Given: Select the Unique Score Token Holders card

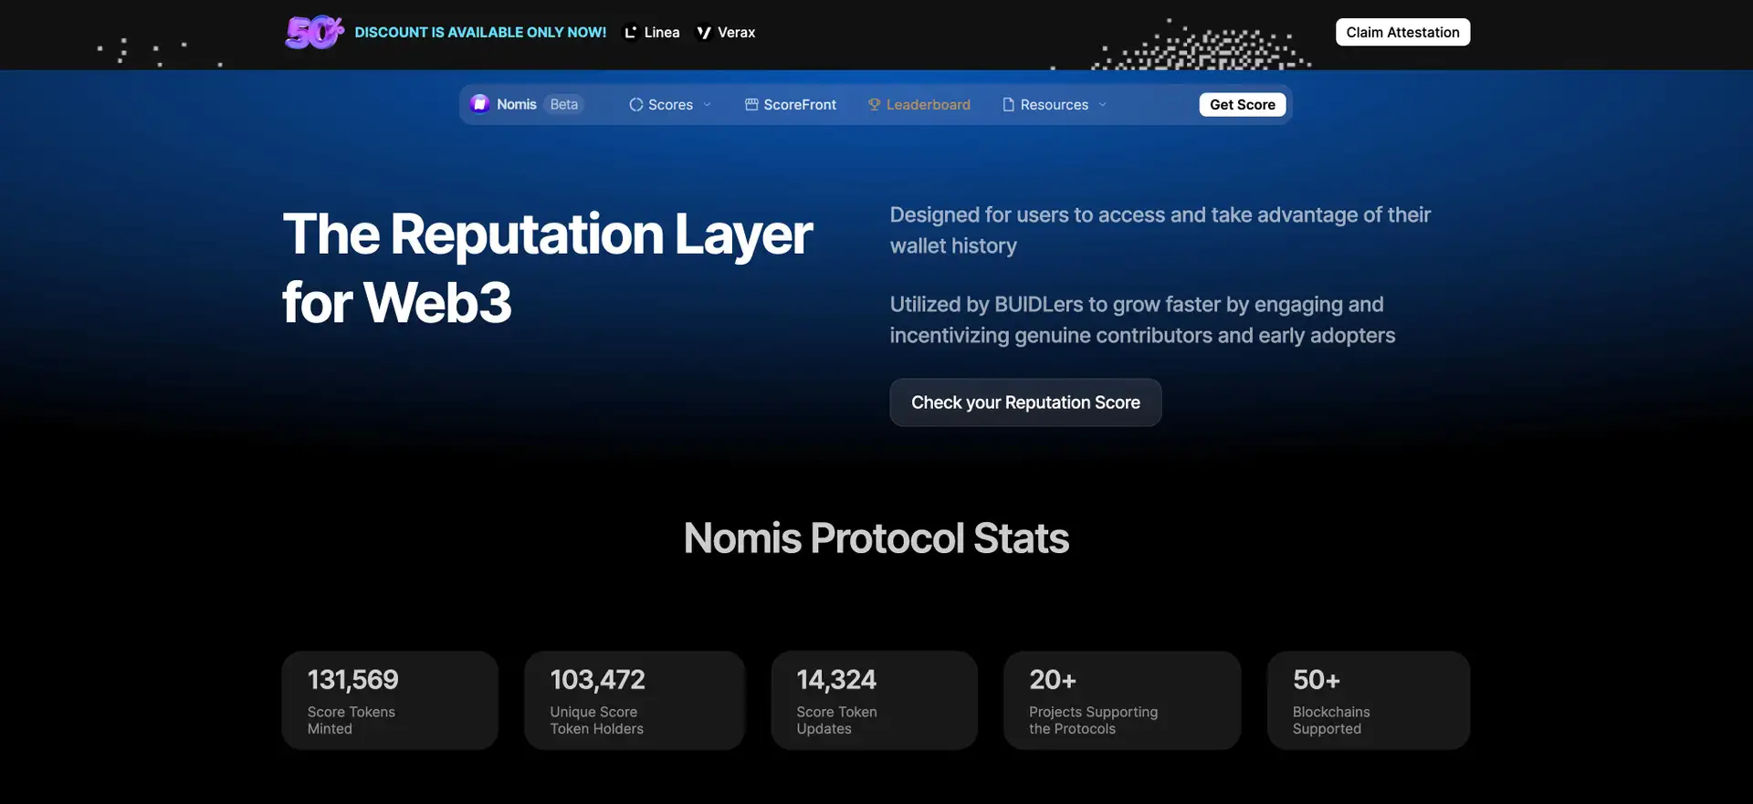Looking at the screenshot, I should point(634,700).
